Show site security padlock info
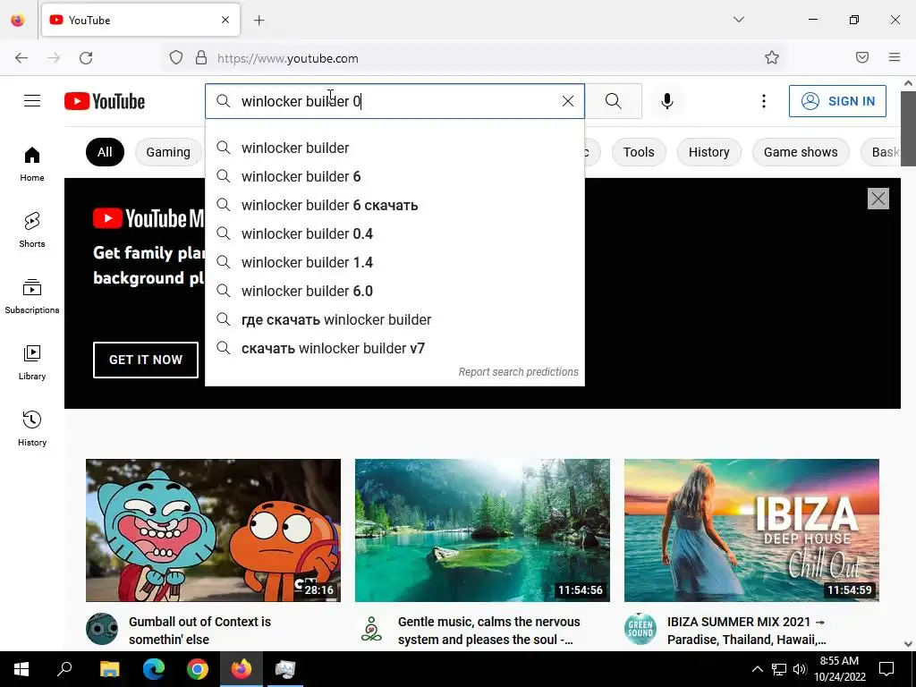Image resolution: width=916 pixels, height=687 pixels. [201, 57]
